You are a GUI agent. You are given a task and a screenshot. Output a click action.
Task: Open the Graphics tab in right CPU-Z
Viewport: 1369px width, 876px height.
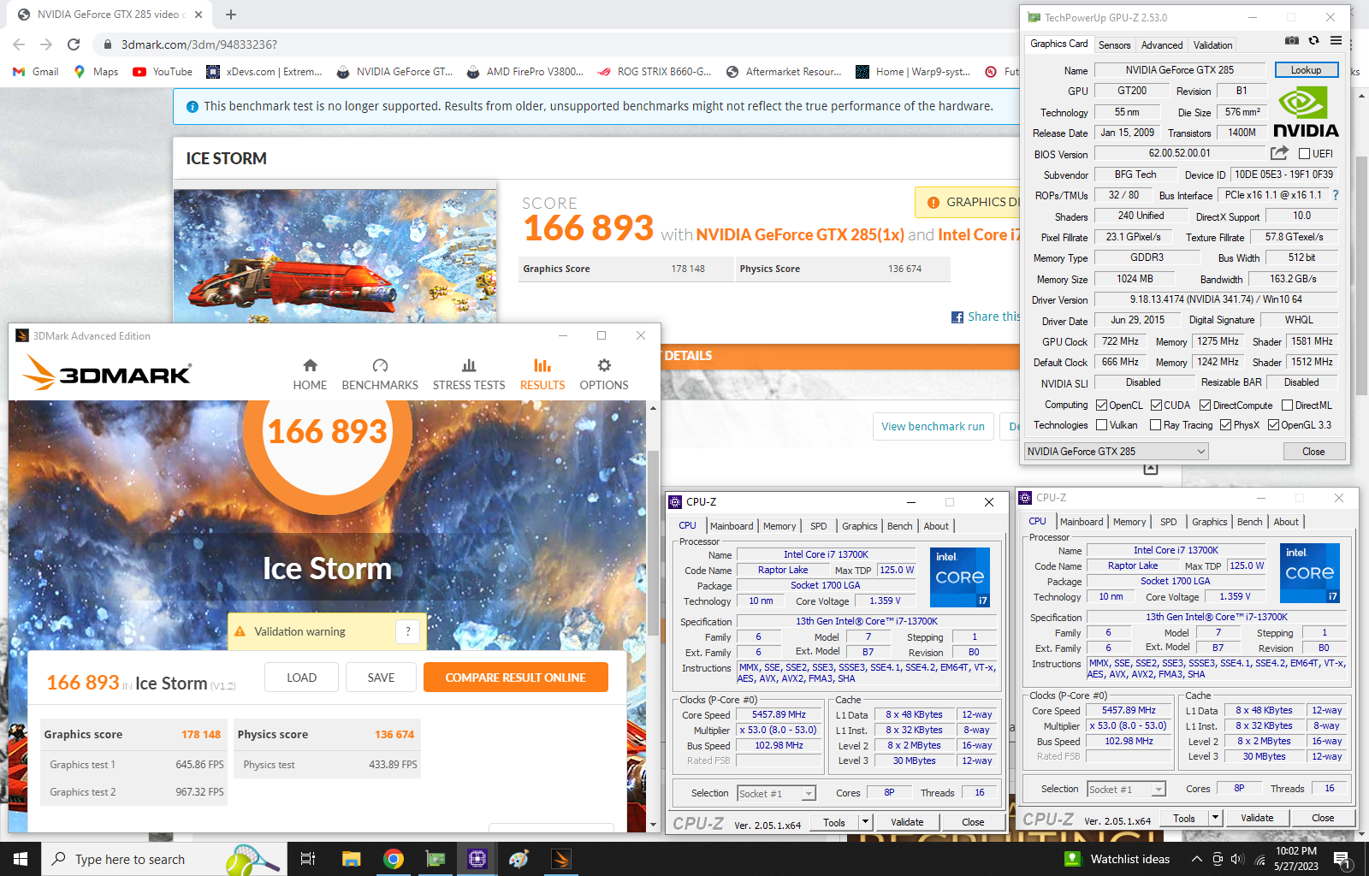pyautogui.click(x=1210, y=522)
